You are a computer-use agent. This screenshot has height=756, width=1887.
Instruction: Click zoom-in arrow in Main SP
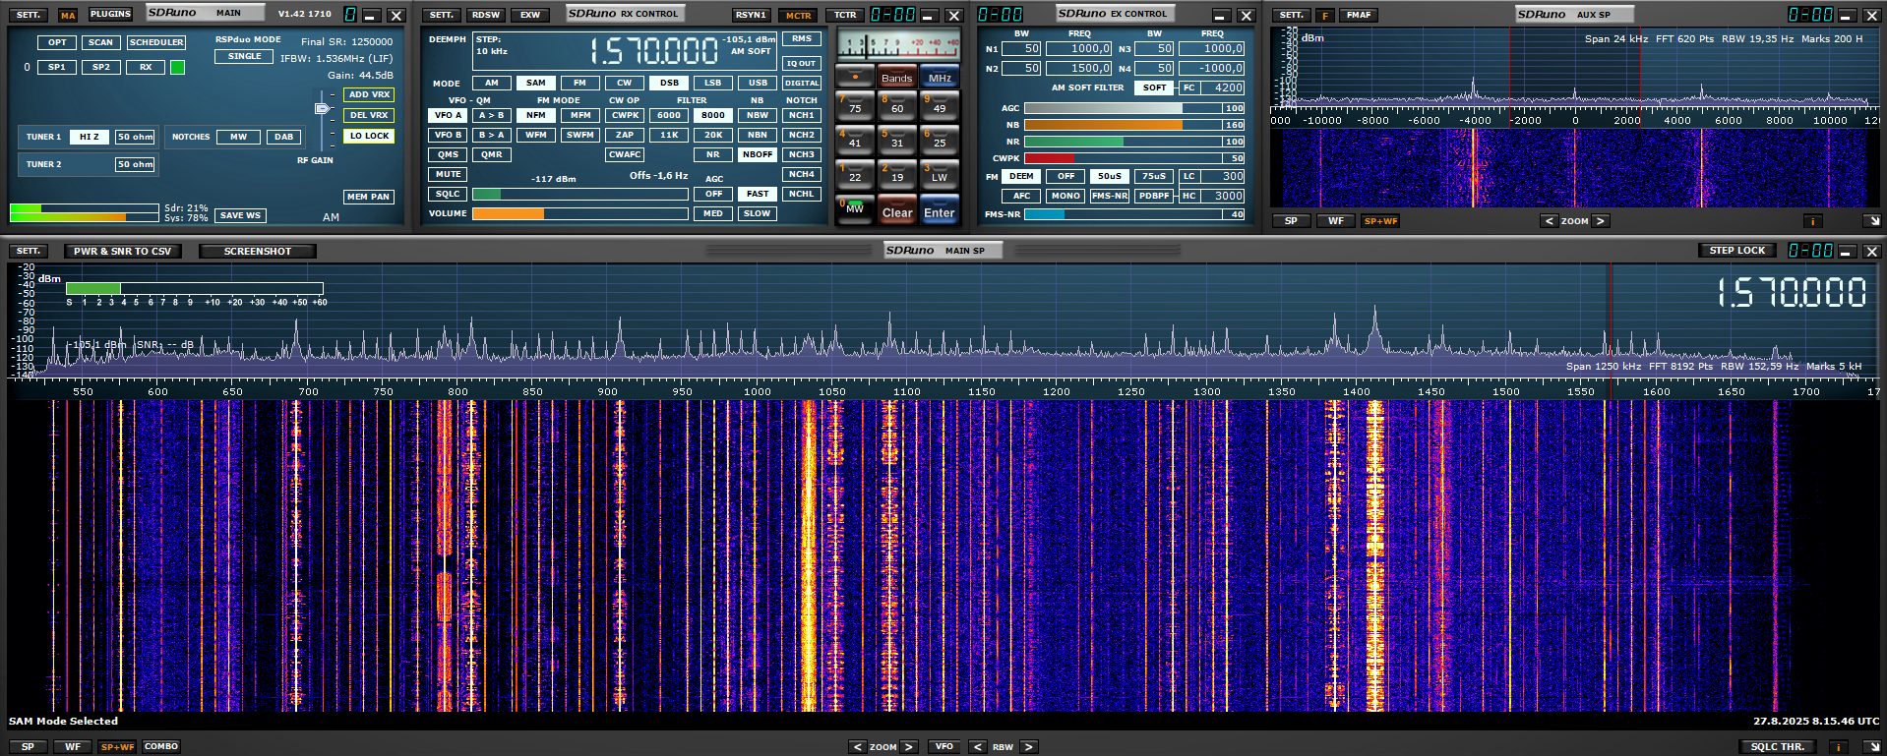pos(909,747)
